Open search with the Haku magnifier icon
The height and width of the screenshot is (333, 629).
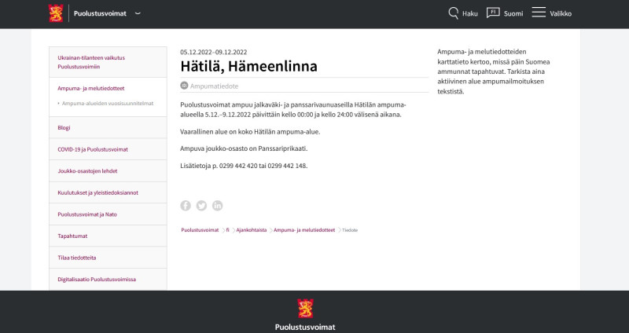(x=454, y=13)
